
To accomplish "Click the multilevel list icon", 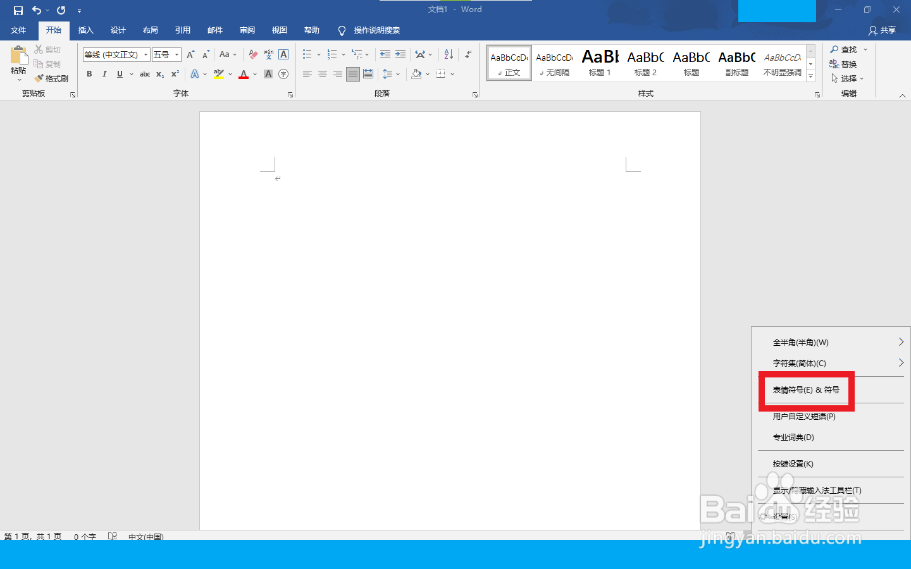I will click(x=357, y=54).
